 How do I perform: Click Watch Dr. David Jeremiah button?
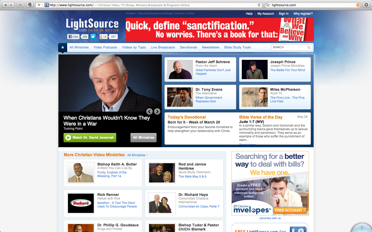pyautogui.click(x=90, y=138)
